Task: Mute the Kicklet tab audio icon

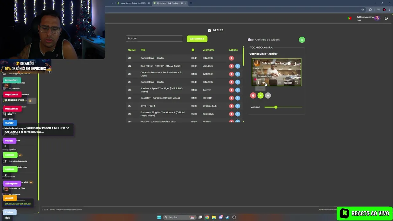Action: tap(182, 3)
